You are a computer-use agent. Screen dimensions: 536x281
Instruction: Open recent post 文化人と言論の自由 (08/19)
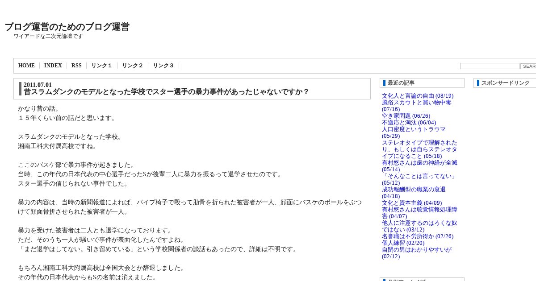click(418, 96)
